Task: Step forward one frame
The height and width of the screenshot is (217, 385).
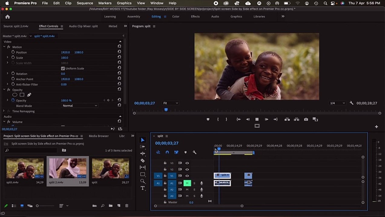Action: pyautogui.click(x=266, y=119)
